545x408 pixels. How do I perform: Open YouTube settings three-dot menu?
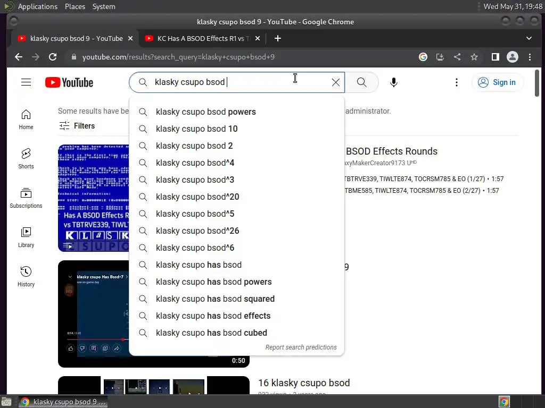pos(457,82)
